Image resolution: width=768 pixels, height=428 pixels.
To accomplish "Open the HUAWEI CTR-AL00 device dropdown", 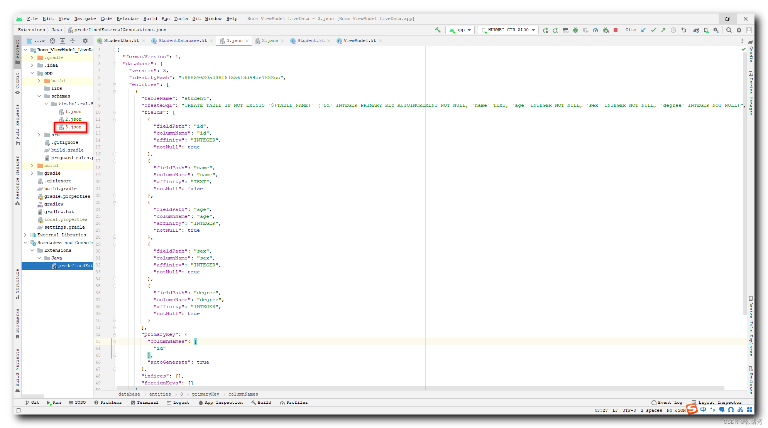I will click(x=508, y=30).
